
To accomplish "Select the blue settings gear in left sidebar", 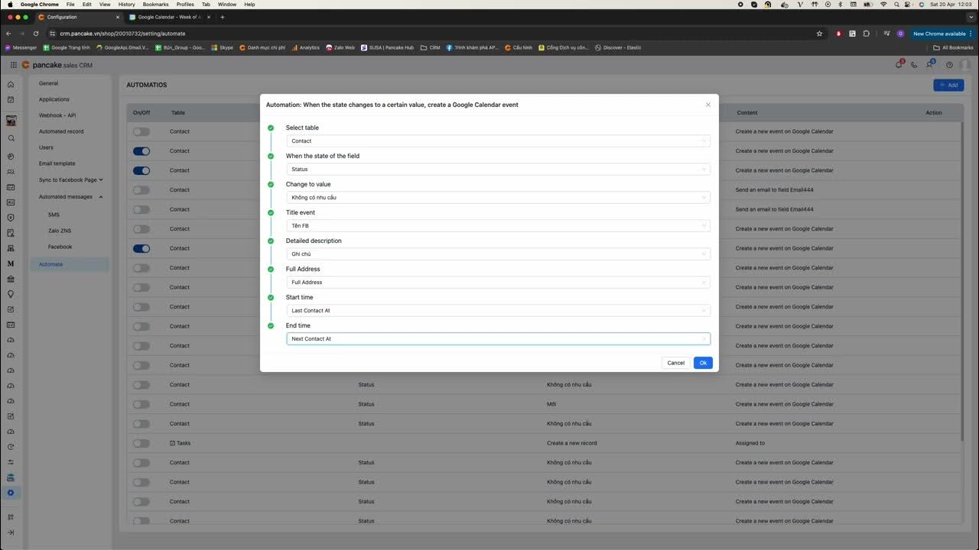I will click(x=11, y=493).
